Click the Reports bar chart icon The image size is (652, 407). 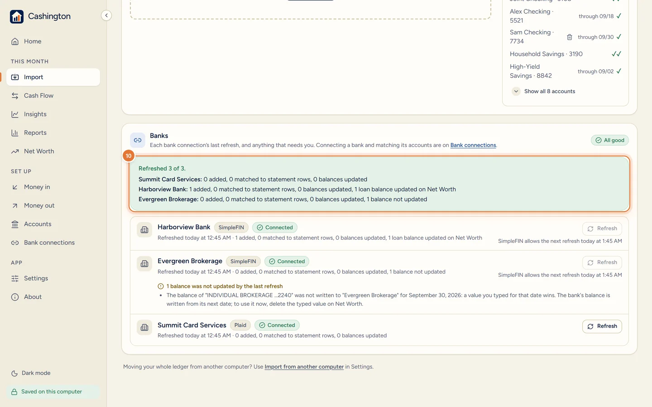15,133
